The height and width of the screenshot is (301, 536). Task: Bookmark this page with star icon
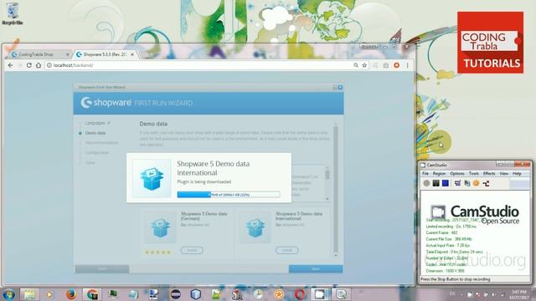coord(365,65)
